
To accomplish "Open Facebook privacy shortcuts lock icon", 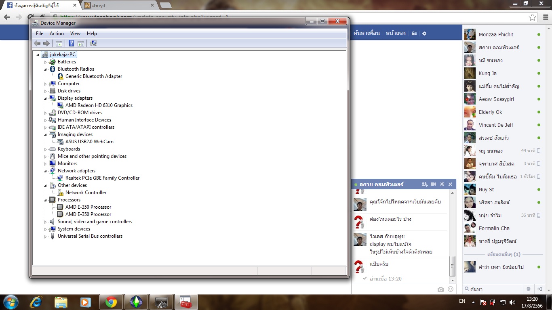I will coord(414,33).
